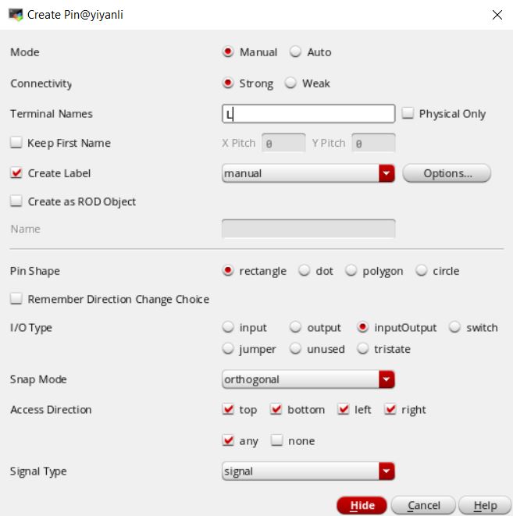Choose Weak connectivity

[290, 83]
